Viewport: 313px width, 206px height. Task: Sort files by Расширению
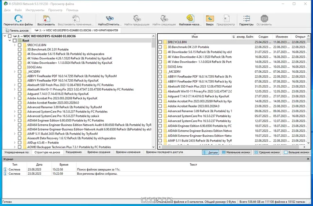click(74, 152)
